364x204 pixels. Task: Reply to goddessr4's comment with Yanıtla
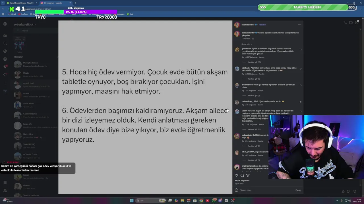262,57
